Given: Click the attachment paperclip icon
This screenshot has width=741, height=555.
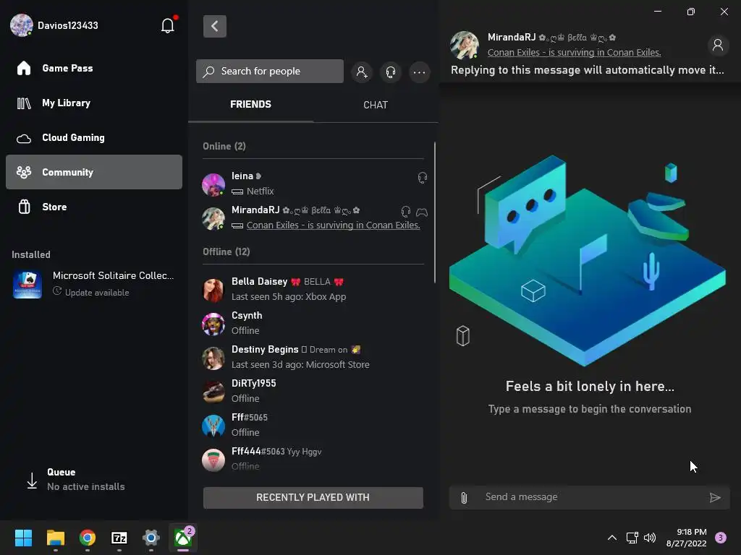Looking at the screenshot, I should (464, 497).
